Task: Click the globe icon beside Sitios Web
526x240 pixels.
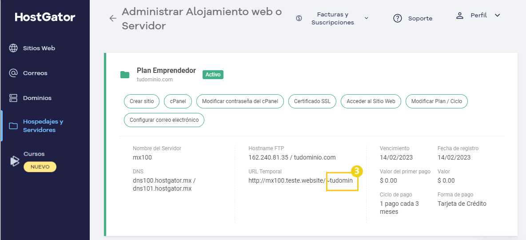Action: click(13, 48)
